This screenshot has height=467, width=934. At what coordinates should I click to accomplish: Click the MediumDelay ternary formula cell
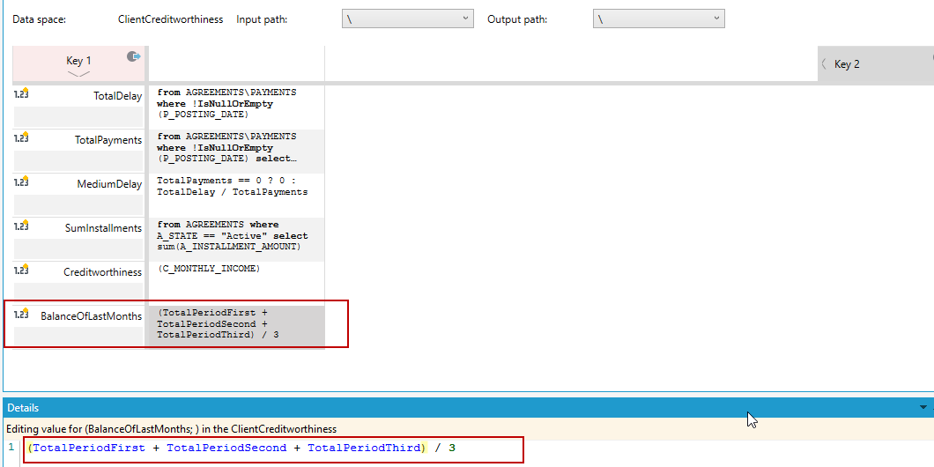(236, 195)
